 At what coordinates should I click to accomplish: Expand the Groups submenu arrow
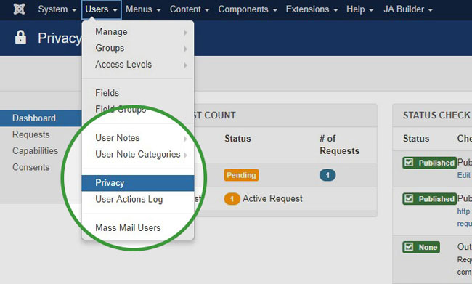tap(185, 49)
